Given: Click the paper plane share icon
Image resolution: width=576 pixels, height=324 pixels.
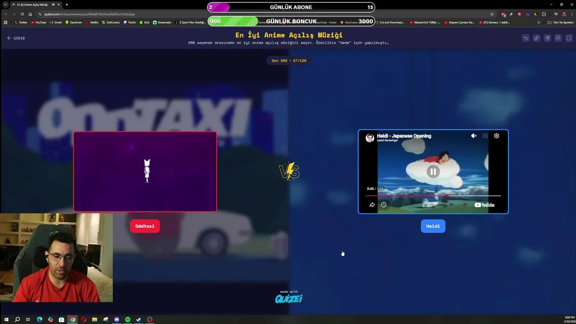Looking at the screenshot, I should click(x=547, y=38).
